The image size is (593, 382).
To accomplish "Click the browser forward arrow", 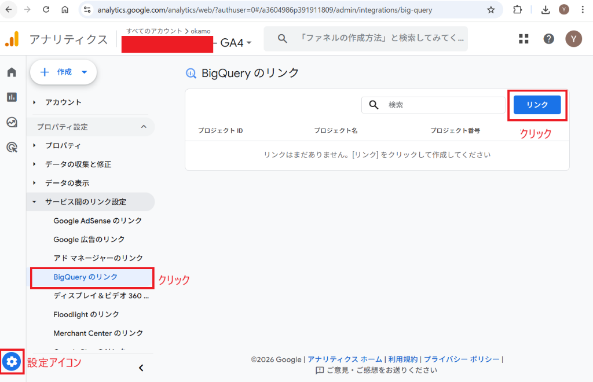I will (x=27, y=10).
